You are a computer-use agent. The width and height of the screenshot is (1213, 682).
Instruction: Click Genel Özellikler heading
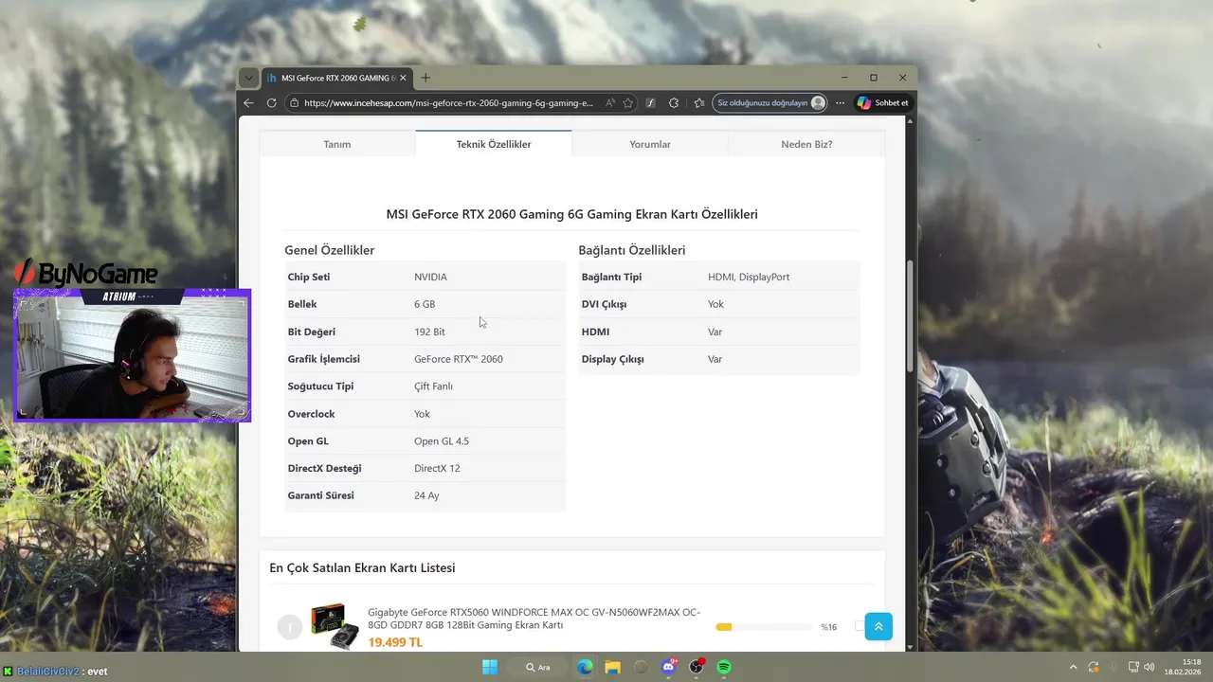point(330,250)
